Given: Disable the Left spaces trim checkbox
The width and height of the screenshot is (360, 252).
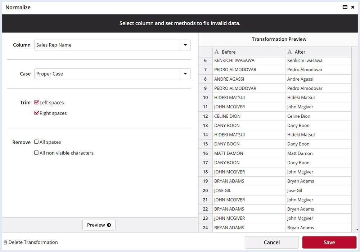Looking at the screenshot, I should pos(36,103).
